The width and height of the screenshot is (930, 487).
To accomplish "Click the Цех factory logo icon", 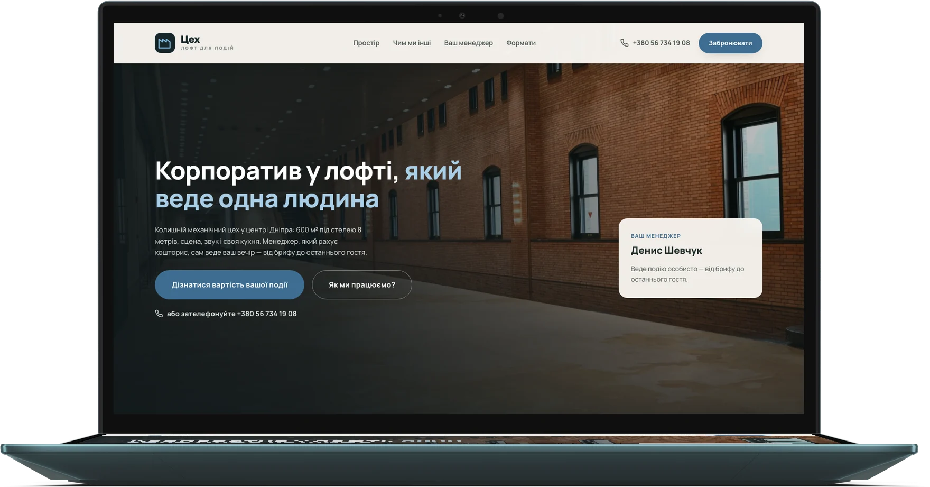I will pos(165,43).
